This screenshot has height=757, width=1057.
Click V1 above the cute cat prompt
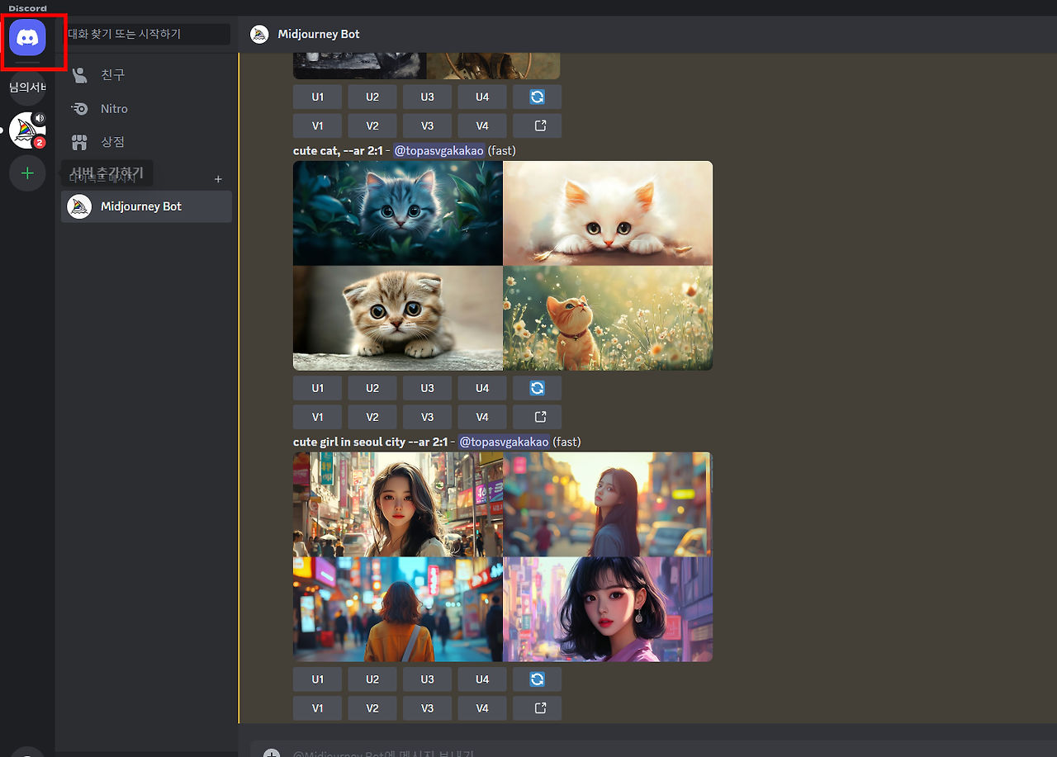(x=318, y=126)
